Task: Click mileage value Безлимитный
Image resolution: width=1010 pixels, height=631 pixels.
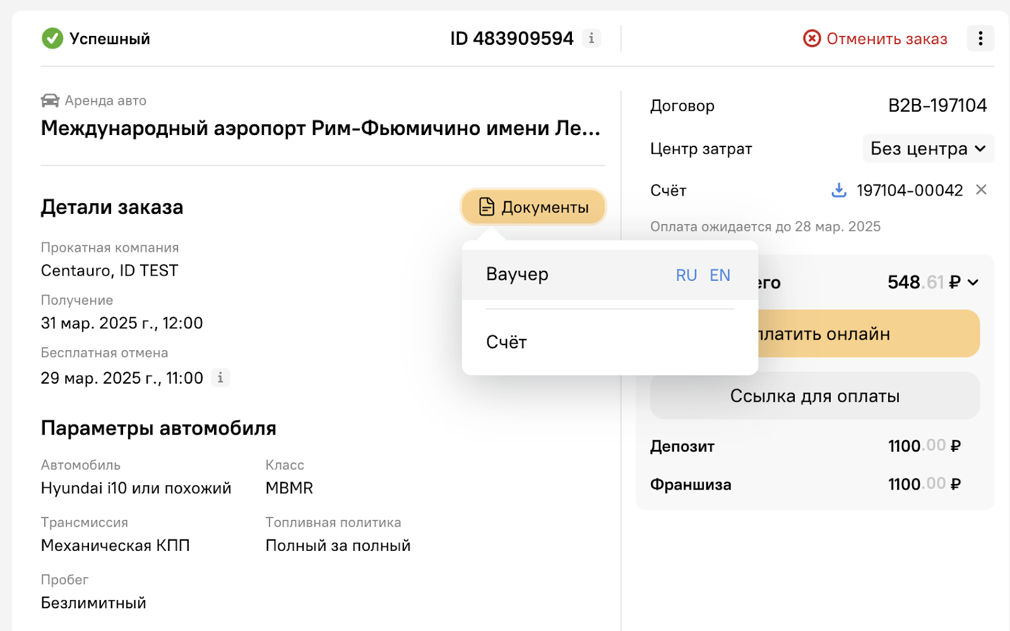Action: click(x=93, y=603)
